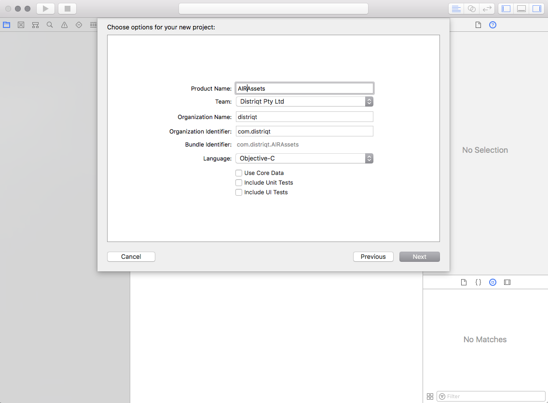This screenshot has width=548, height=403.
Task: Switch library to grid view icon
Action: tap(430, 396)
